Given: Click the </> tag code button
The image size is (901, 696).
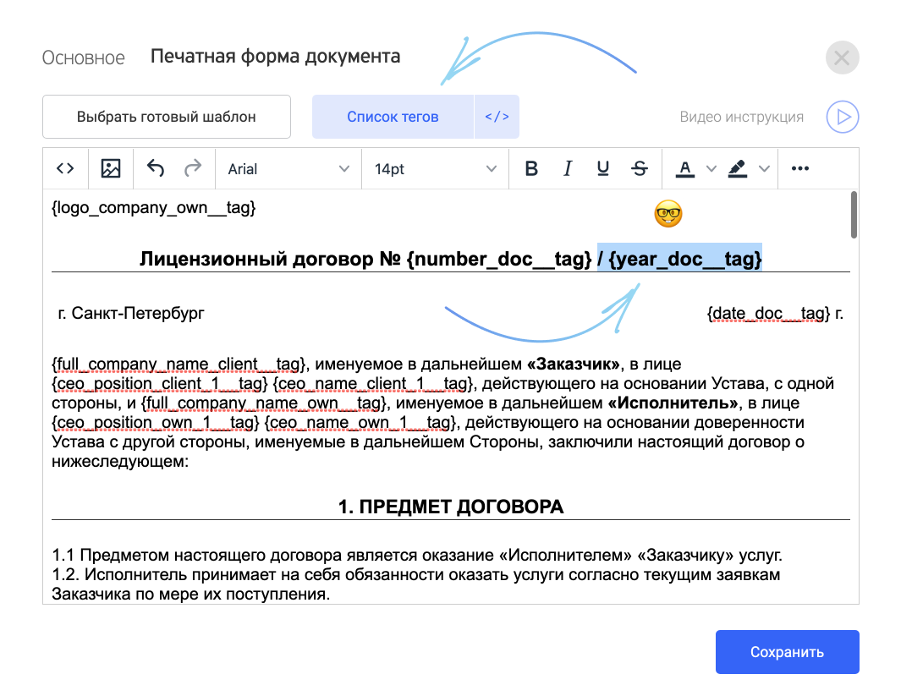Looking at the screenshot, I should pos(497,117).
